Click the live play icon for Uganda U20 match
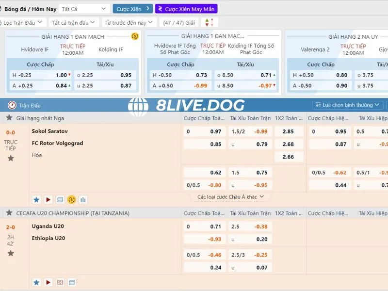 tap(48, 282)
